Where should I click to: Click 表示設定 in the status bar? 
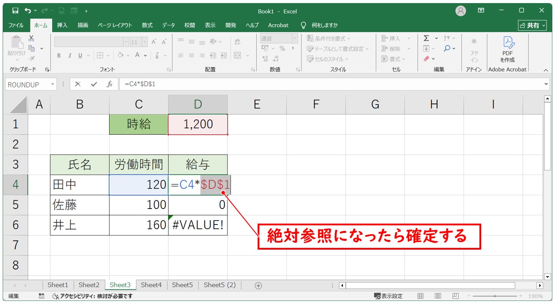[x=388, y=296]
